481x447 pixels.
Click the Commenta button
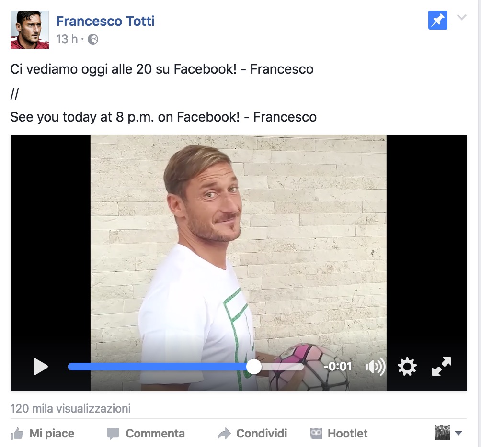click(146, 434)
